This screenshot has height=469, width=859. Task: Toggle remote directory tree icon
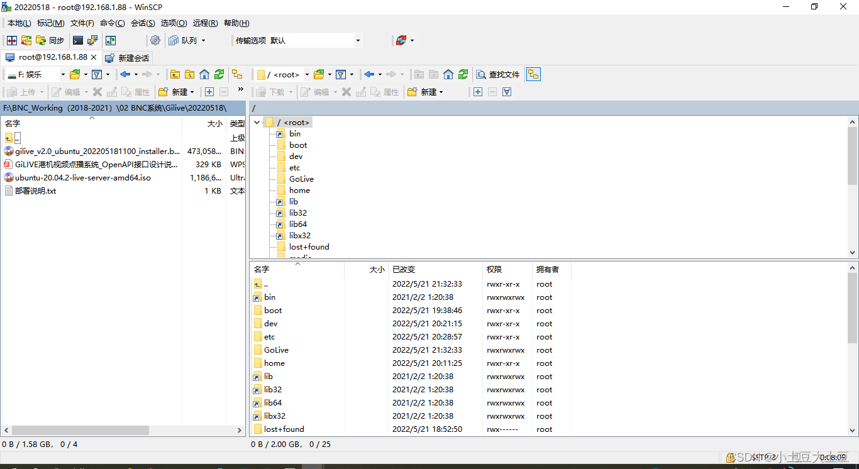click(x=533, y=74)
